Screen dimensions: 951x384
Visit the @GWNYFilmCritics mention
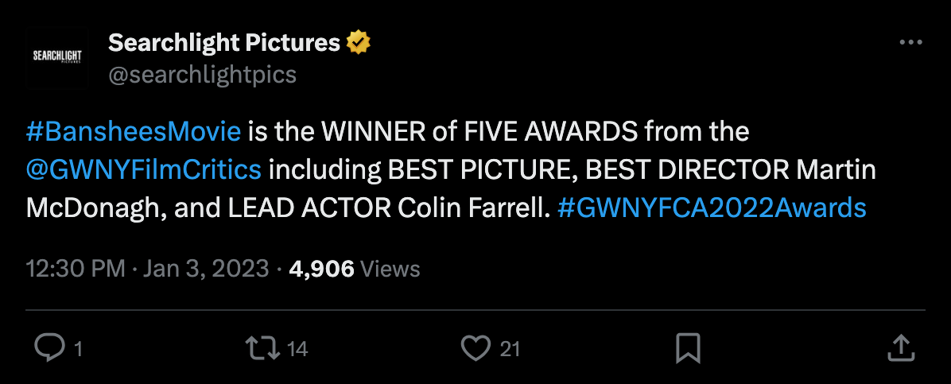click(x=144, y=169)
